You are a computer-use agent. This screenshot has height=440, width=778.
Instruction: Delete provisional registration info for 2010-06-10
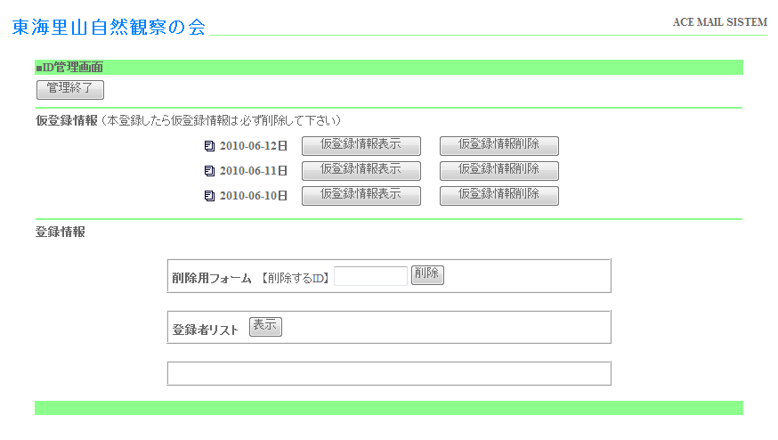coord(498,195)
